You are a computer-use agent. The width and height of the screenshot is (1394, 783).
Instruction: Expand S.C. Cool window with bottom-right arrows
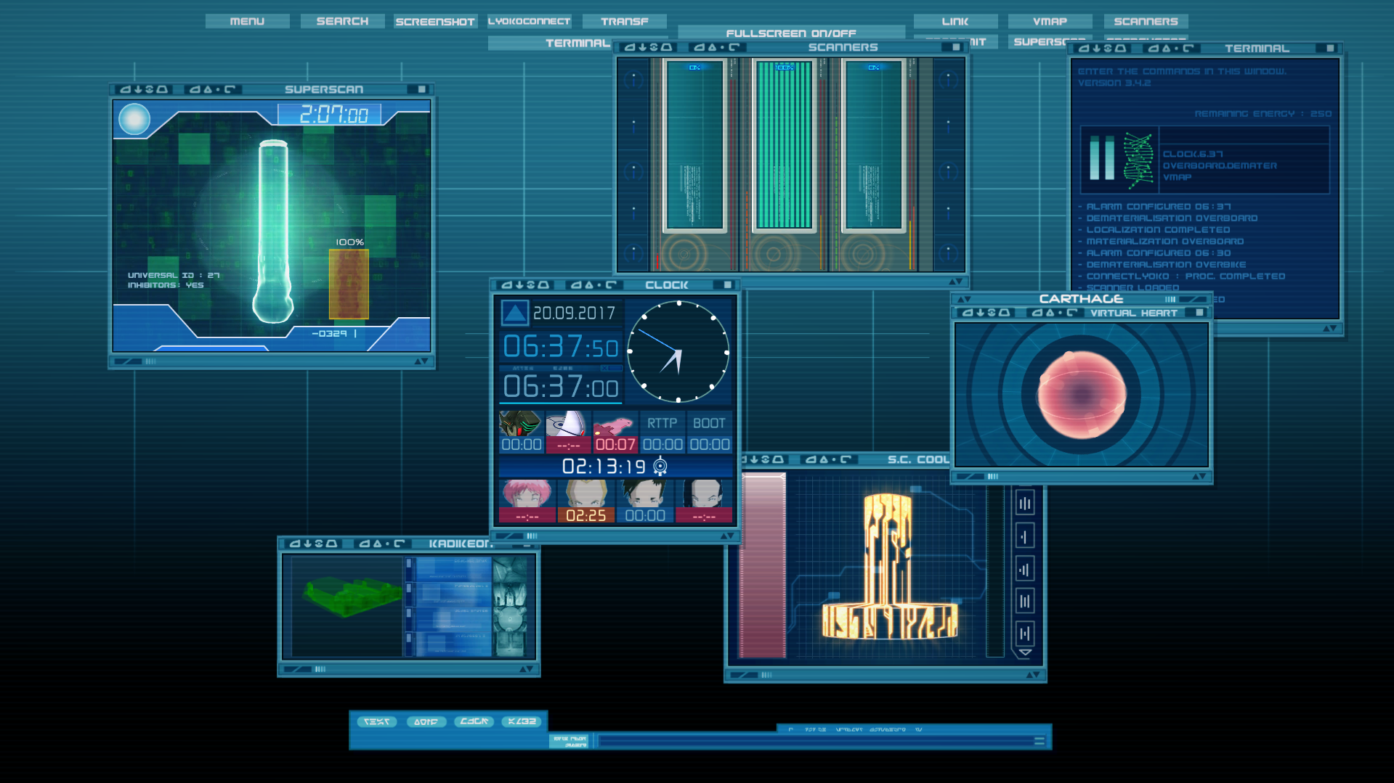coord(1033,675)
